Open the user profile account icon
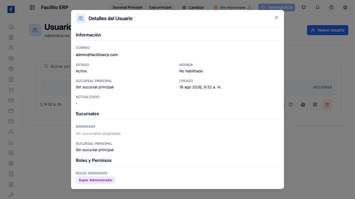This screenshot has height=199, width=355. 345,7
